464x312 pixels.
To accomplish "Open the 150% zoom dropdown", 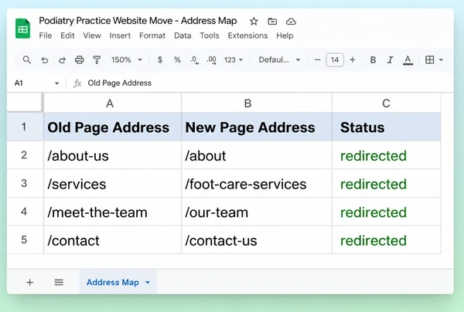I will pyautogui.click(x=127, y=60).
